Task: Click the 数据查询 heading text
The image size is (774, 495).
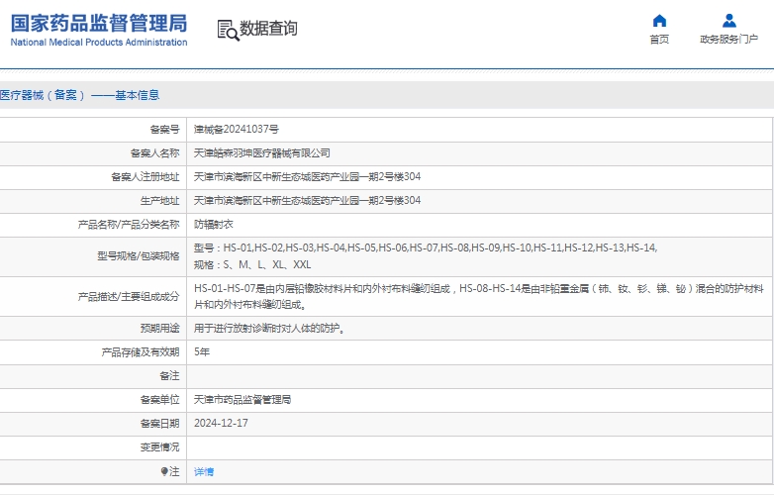Action: click(268, 29)
